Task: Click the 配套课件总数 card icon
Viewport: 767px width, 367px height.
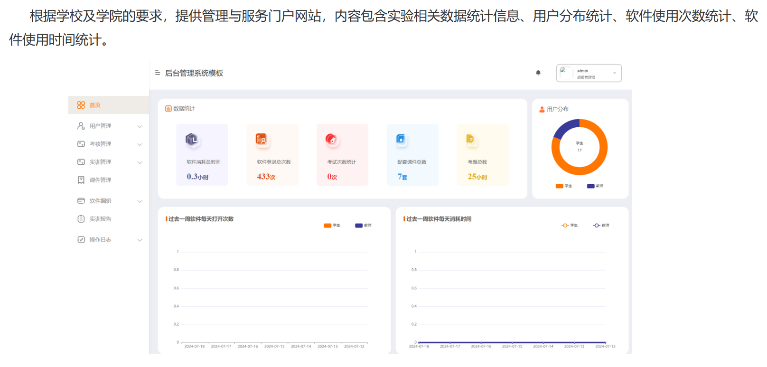Action: point(402,140)
